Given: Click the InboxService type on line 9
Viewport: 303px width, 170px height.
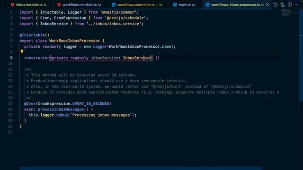Looking at the screenshot, I should (x=137, y=58).
